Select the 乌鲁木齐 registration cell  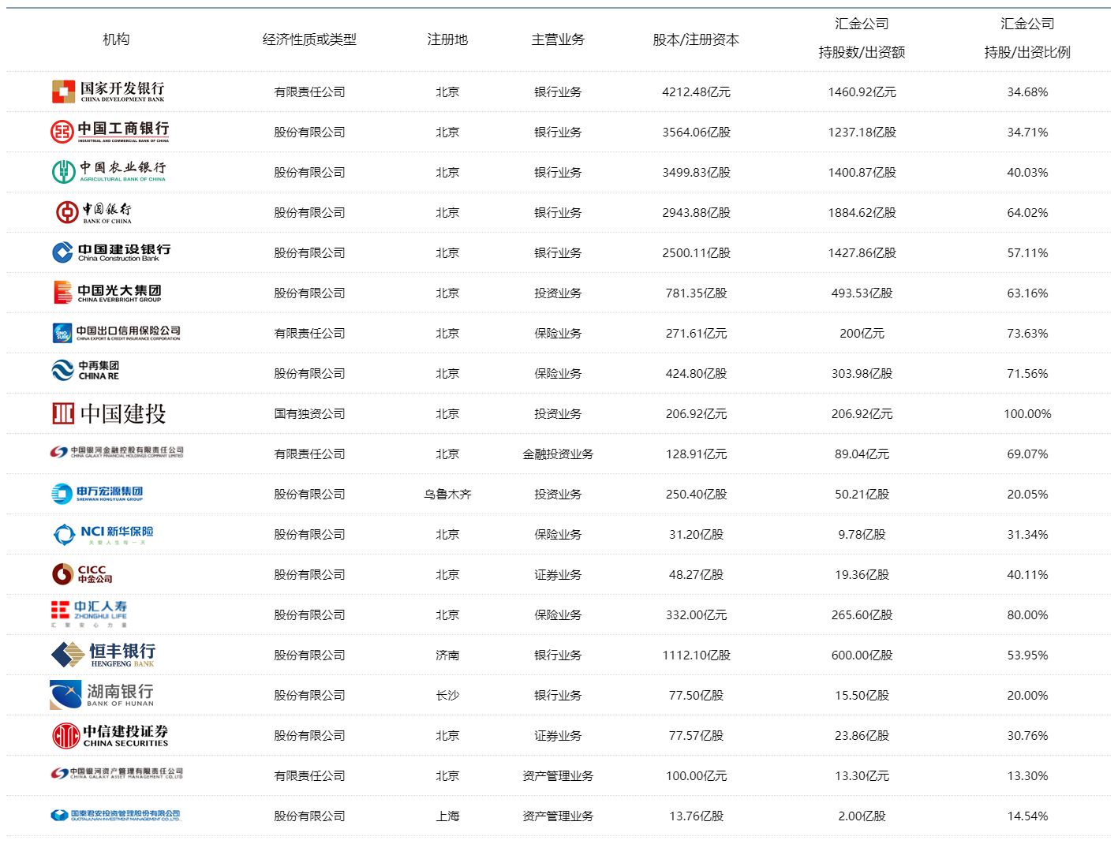tap(447, 495)
